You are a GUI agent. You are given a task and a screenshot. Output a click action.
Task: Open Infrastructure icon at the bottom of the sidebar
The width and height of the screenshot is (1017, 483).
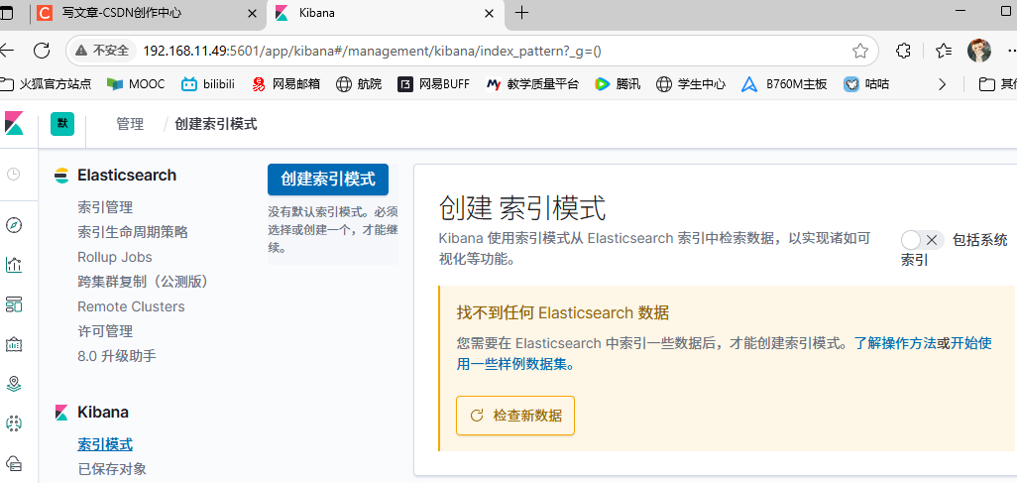[x=14, y=463]
